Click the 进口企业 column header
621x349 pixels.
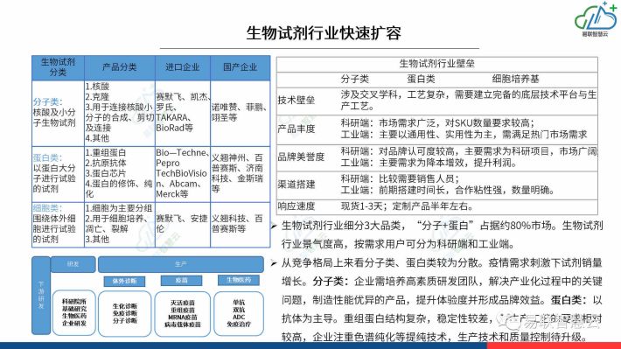pos(183,67)
